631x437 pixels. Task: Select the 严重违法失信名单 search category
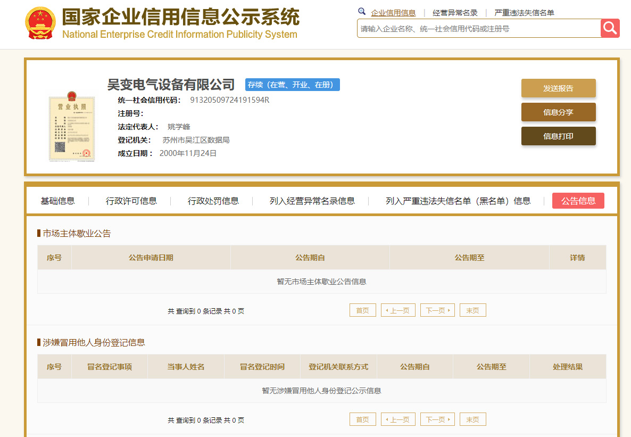524,13
